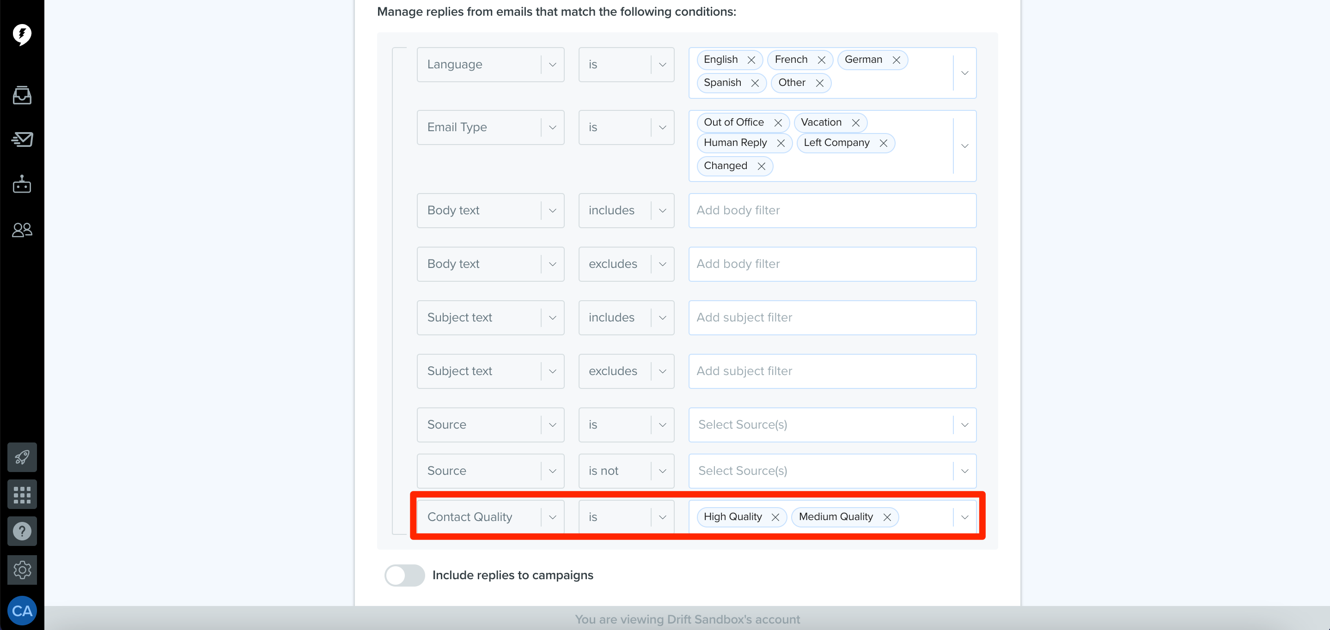Remove the Vacation email type tag
This screenshot has height=630, width=1330.
tap(855, 123)
